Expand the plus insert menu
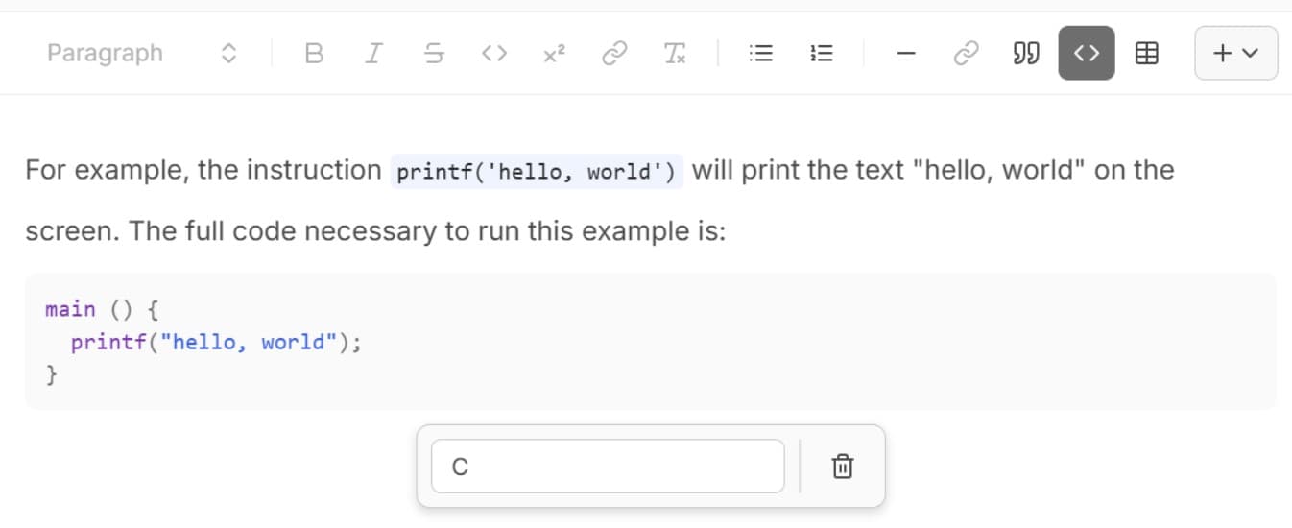 (x=1235, y=54)
